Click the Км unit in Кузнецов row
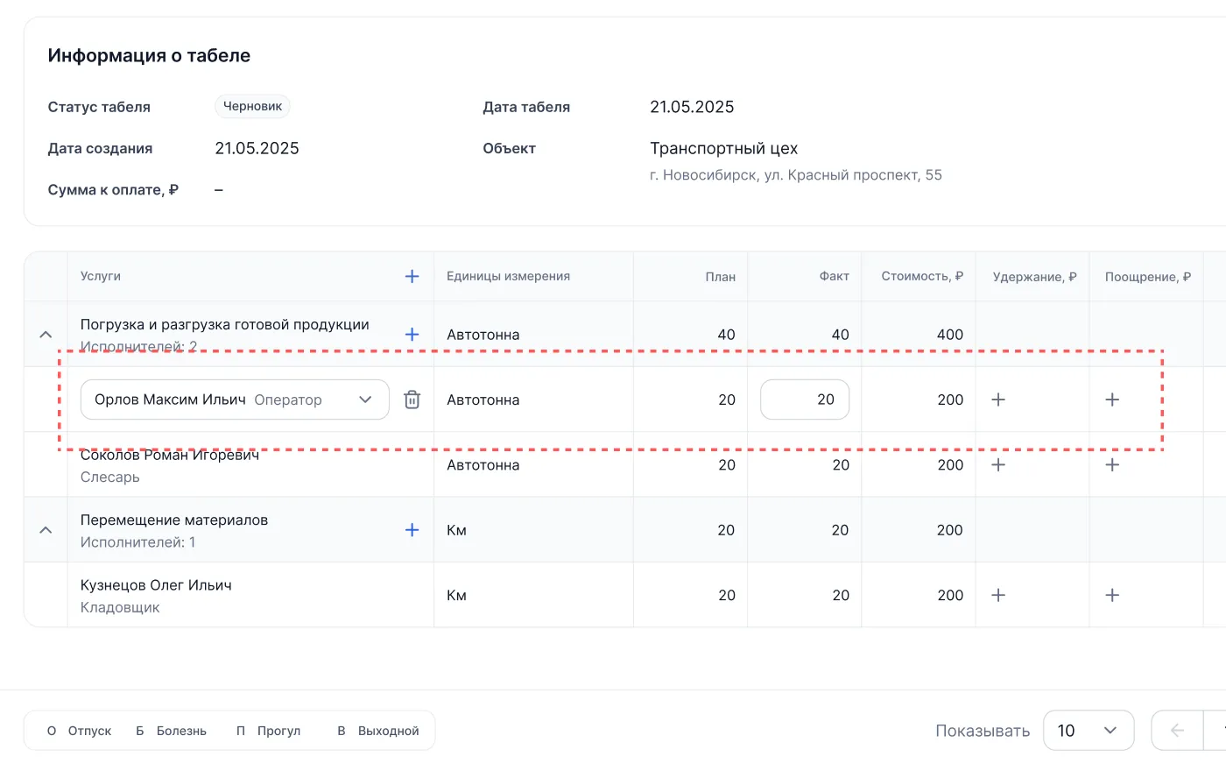Screen dimensions: 1226x771 456,595
